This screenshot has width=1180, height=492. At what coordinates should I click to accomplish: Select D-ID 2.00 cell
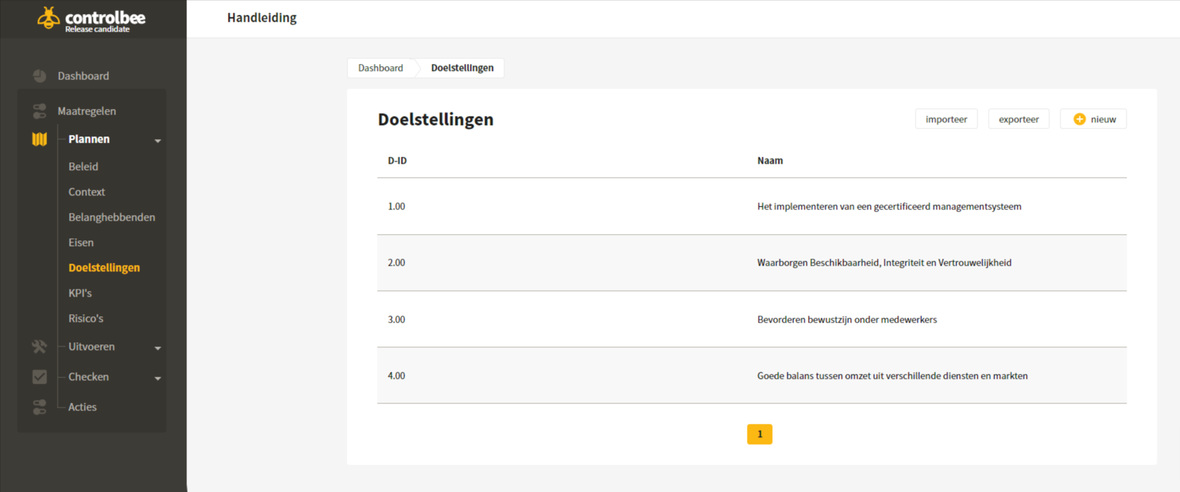[x=397, y=263]
